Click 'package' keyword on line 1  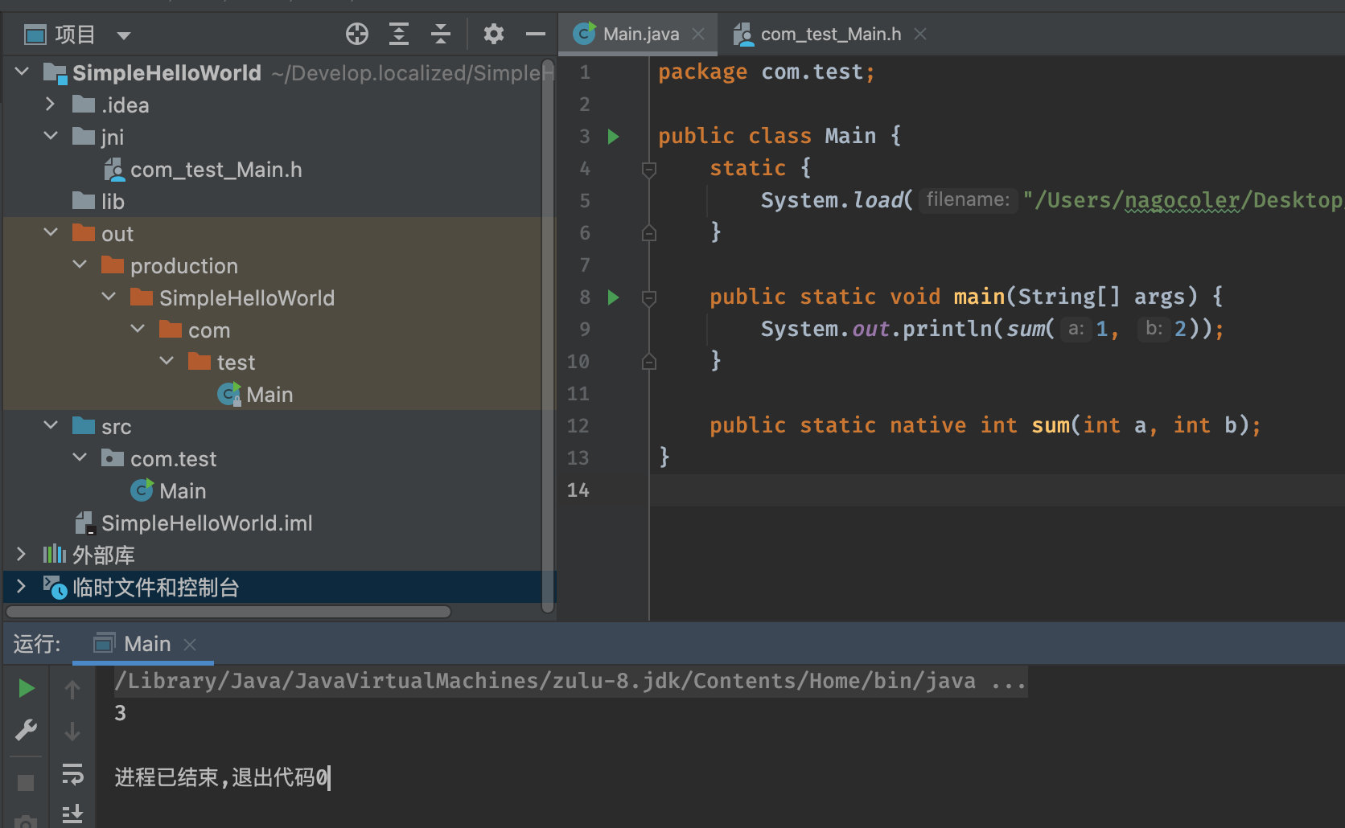pos(702,72)
